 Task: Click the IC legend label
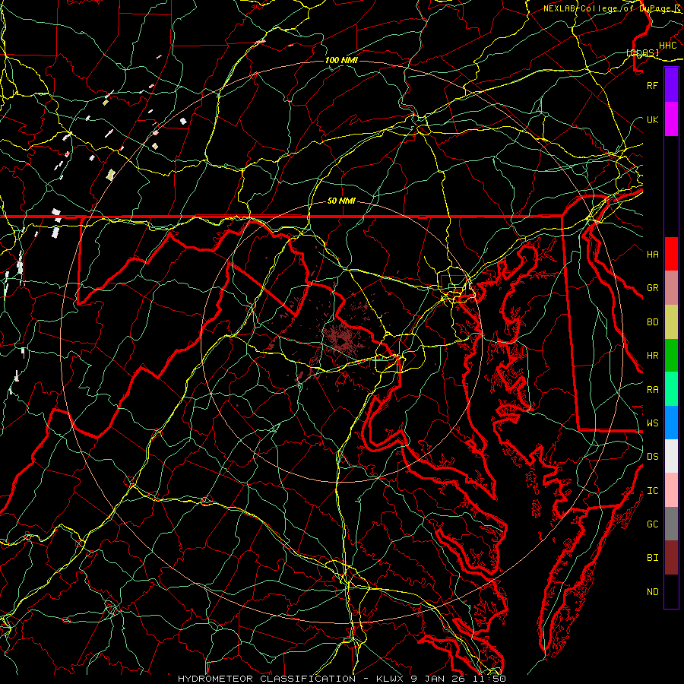[x=652, y=491]
